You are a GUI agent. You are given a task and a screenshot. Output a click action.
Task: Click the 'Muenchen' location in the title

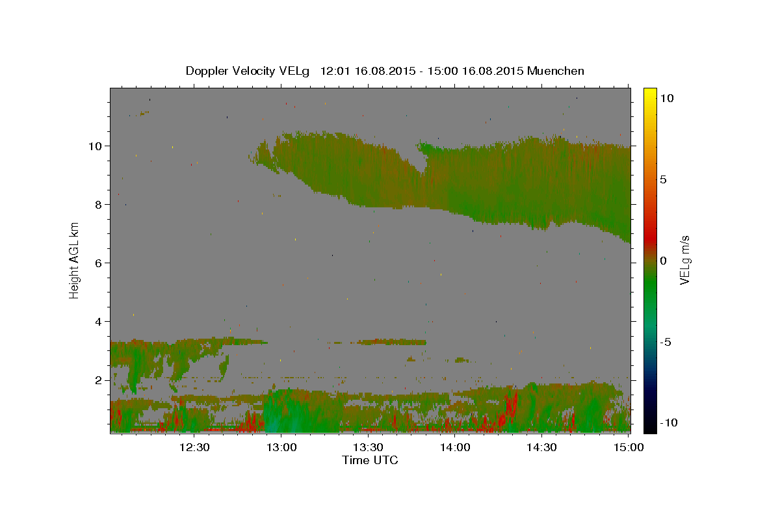pos(556,71)
